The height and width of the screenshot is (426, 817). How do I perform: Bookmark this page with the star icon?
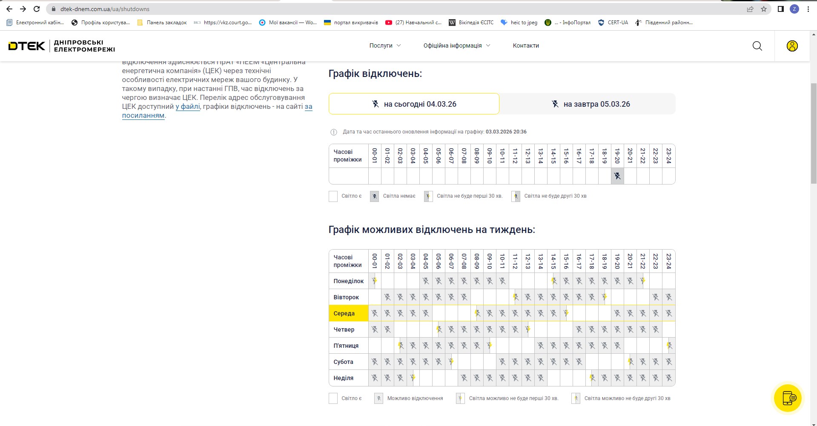point(764,9)
